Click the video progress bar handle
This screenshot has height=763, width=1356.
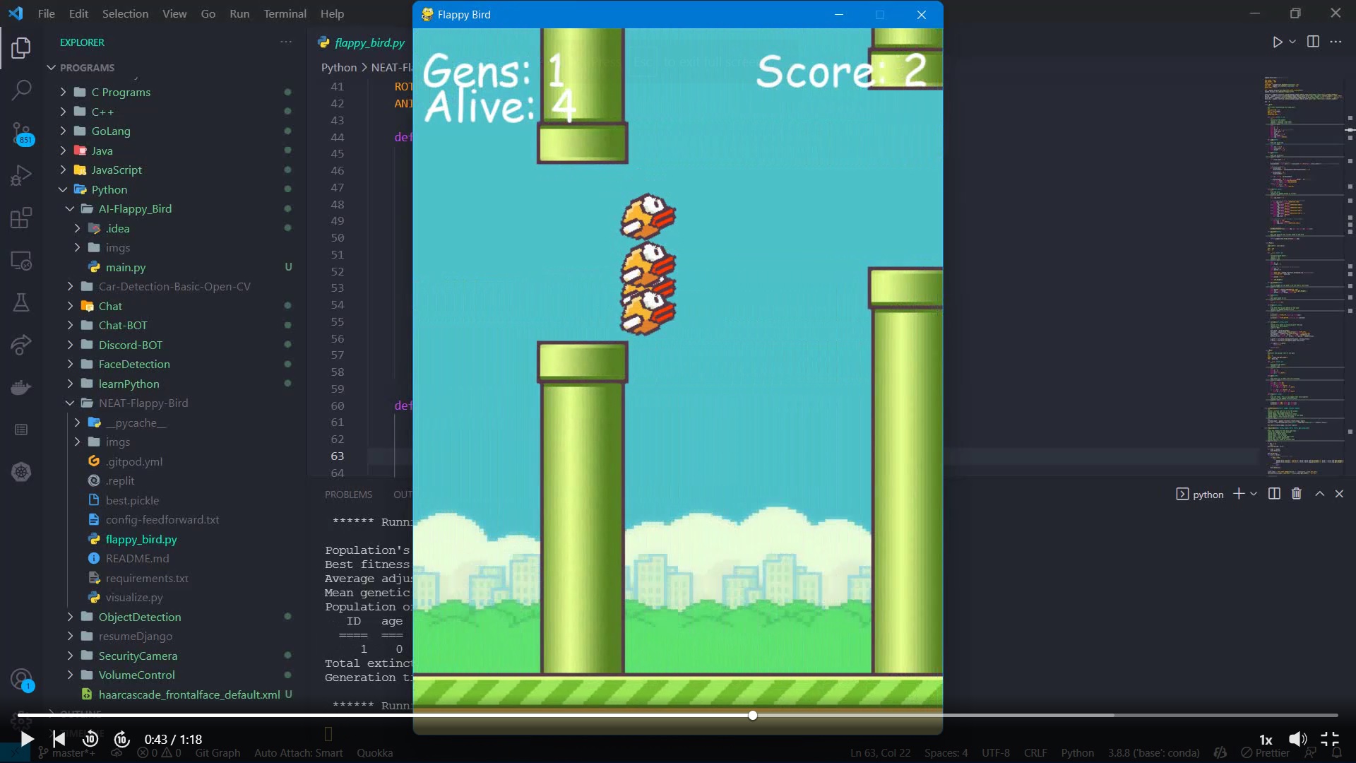753,716
